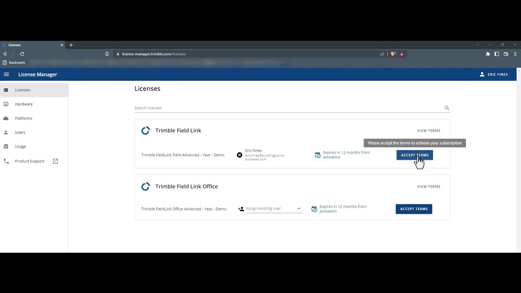Click the "Trimble FieldLink Office Advanced - Year - Demo" text
The height and width of the screenshot is (293, 521).
pos(184,209)
